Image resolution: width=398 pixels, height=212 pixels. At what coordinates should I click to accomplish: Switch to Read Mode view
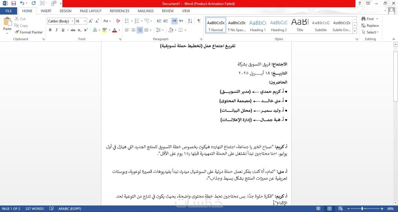coord(318,209)
